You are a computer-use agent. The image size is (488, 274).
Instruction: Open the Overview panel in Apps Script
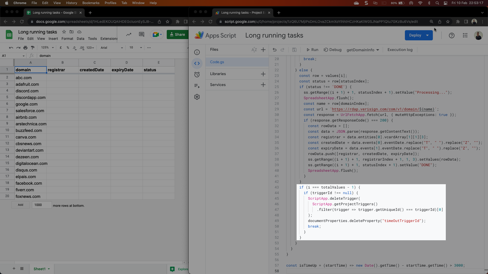coord(197,52)
